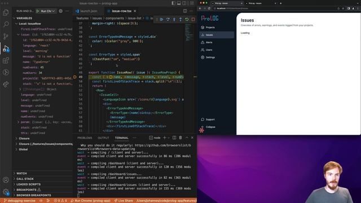
Task: Click Step Into in debug toolbar
Action: coord(174,19)
